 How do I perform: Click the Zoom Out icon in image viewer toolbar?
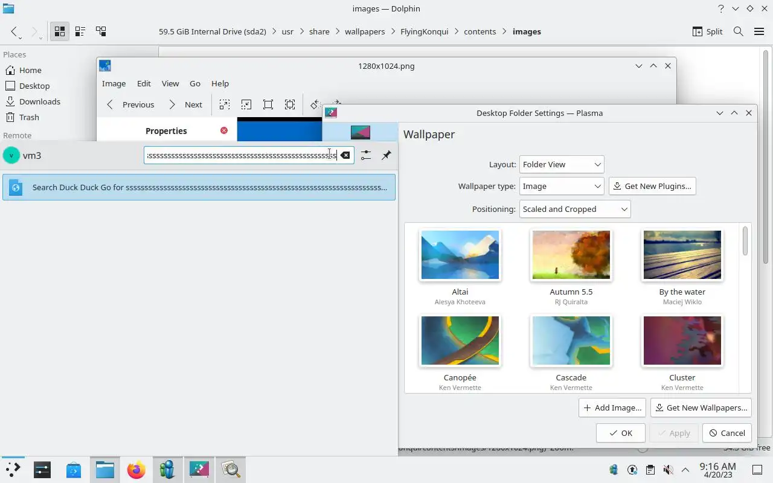click(246, 104)
